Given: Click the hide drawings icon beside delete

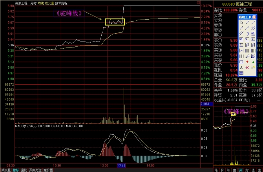Looking at the screenshot, I should pos(253,68).
